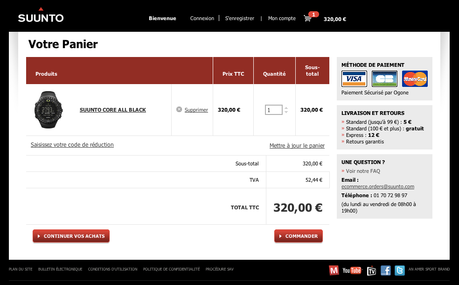Click the MasterCard logo
459x285 pixels.
coord(415,78)
